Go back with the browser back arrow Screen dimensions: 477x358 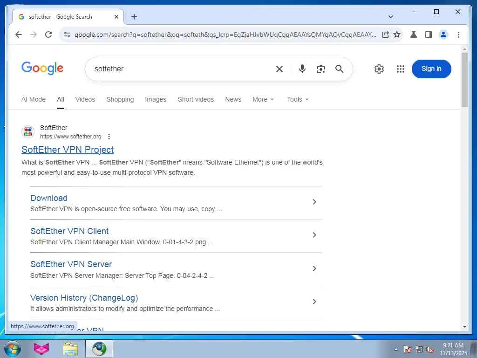[19, 34]
